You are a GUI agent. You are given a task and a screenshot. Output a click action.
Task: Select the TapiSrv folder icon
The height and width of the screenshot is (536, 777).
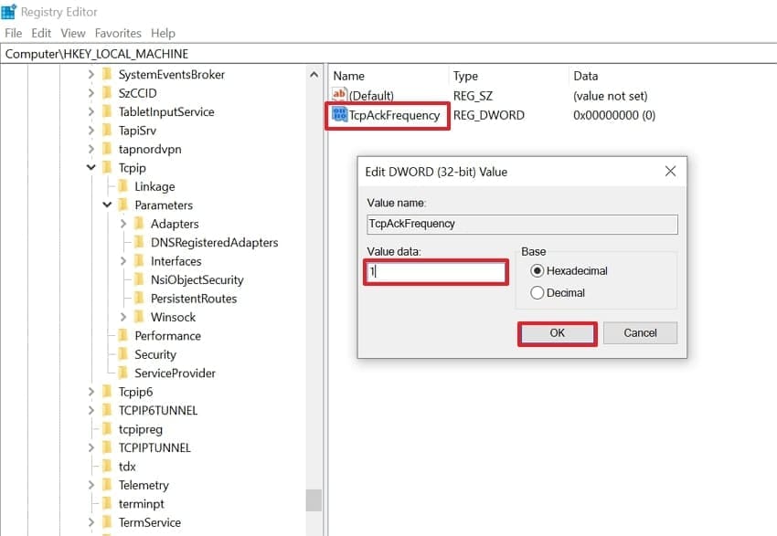107,131
